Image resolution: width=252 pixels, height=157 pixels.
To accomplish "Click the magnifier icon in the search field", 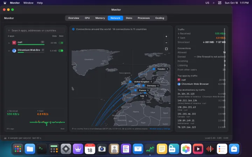I will click(x=9, y=30).
